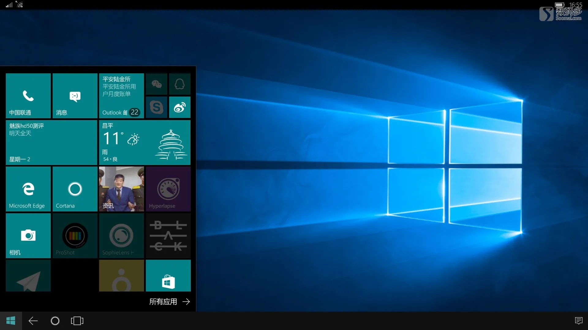Open the paper plane tile
The width and height of the screenshot is (588, 330).
click(x=28, y=276)
